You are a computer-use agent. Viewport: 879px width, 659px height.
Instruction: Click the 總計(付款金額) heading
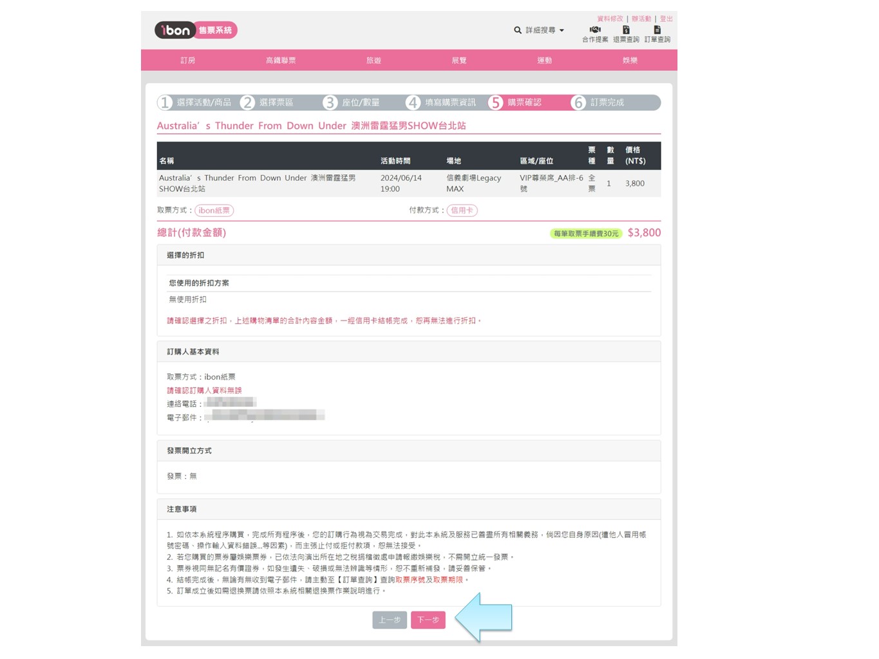click(x=192, y=233)
